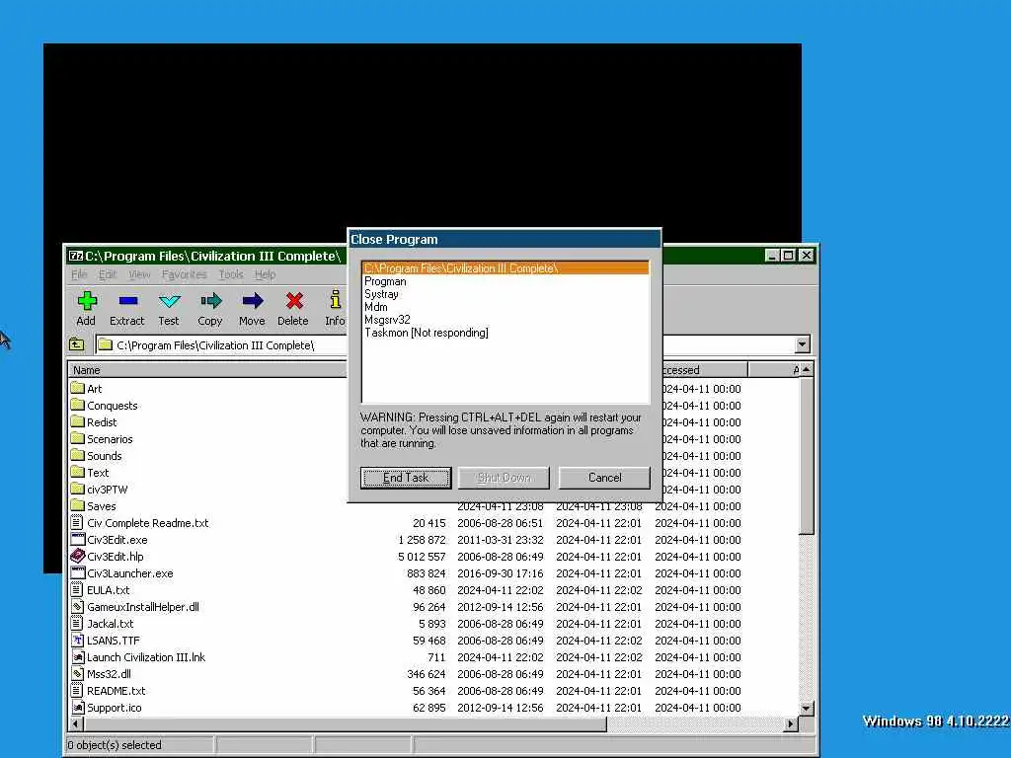Click the Civ3Edit.exe file icon

coord(77,540)
